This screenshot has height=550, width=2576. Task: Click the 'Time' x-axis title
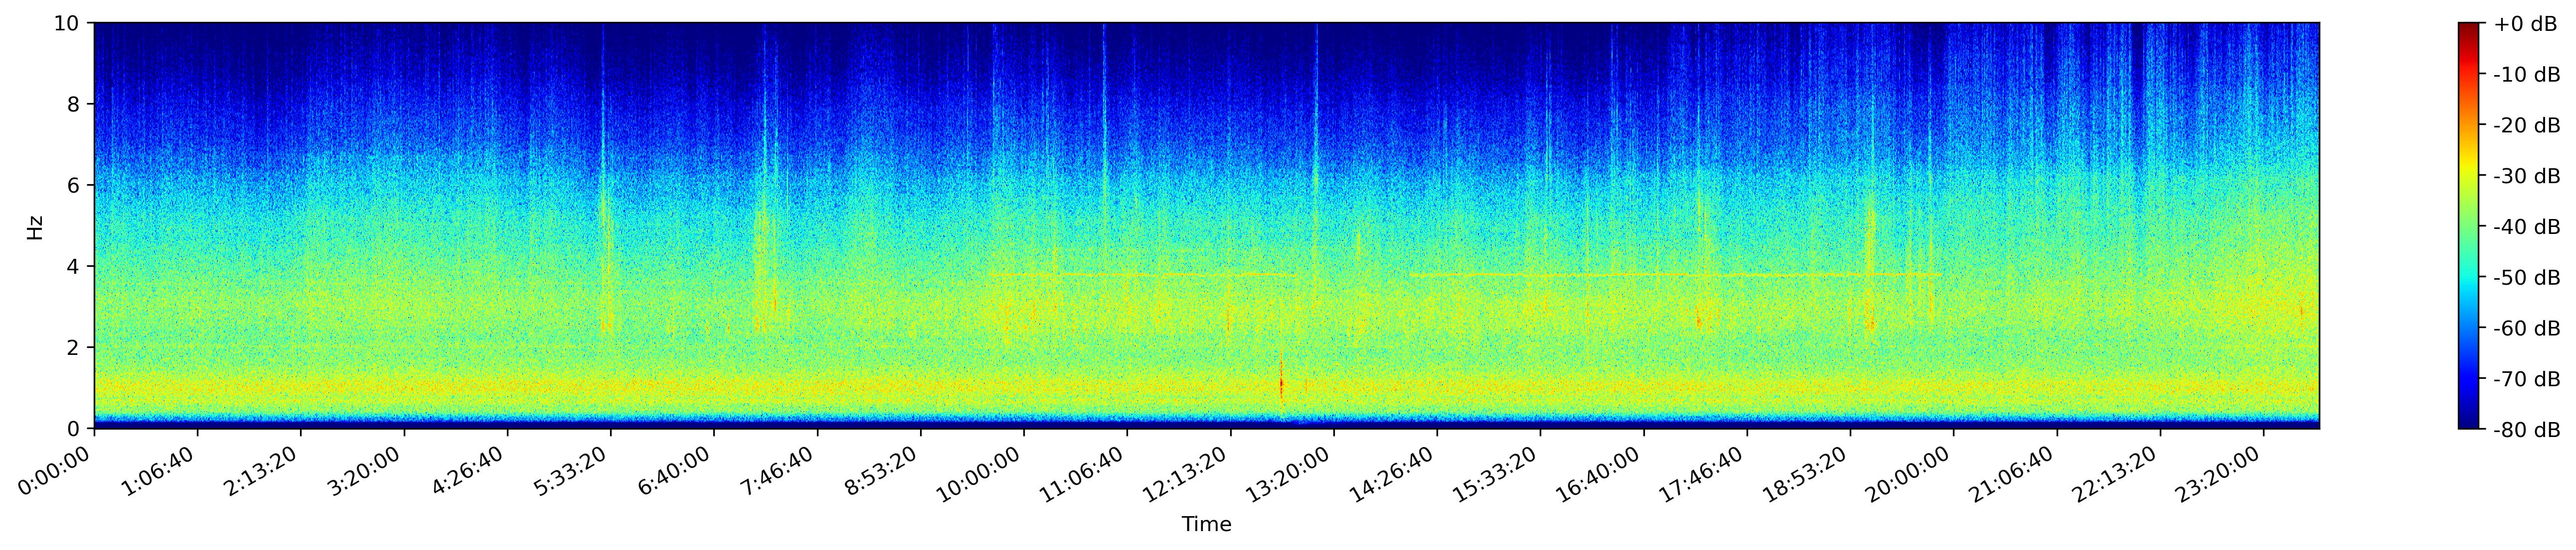coord(1206,525)
